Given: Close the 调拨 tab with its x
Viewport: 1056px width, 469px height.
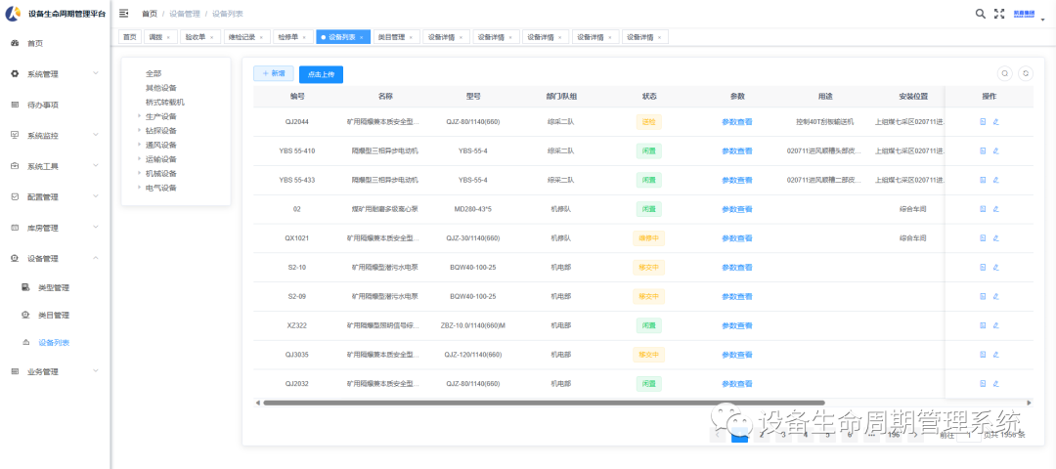Looking at the screenshot, I should (x=168, y=38).
